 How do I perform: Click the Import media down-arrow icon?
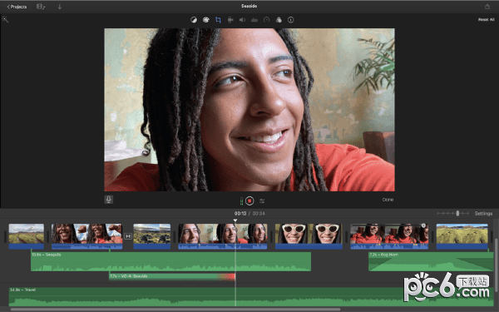pos(60,7)
